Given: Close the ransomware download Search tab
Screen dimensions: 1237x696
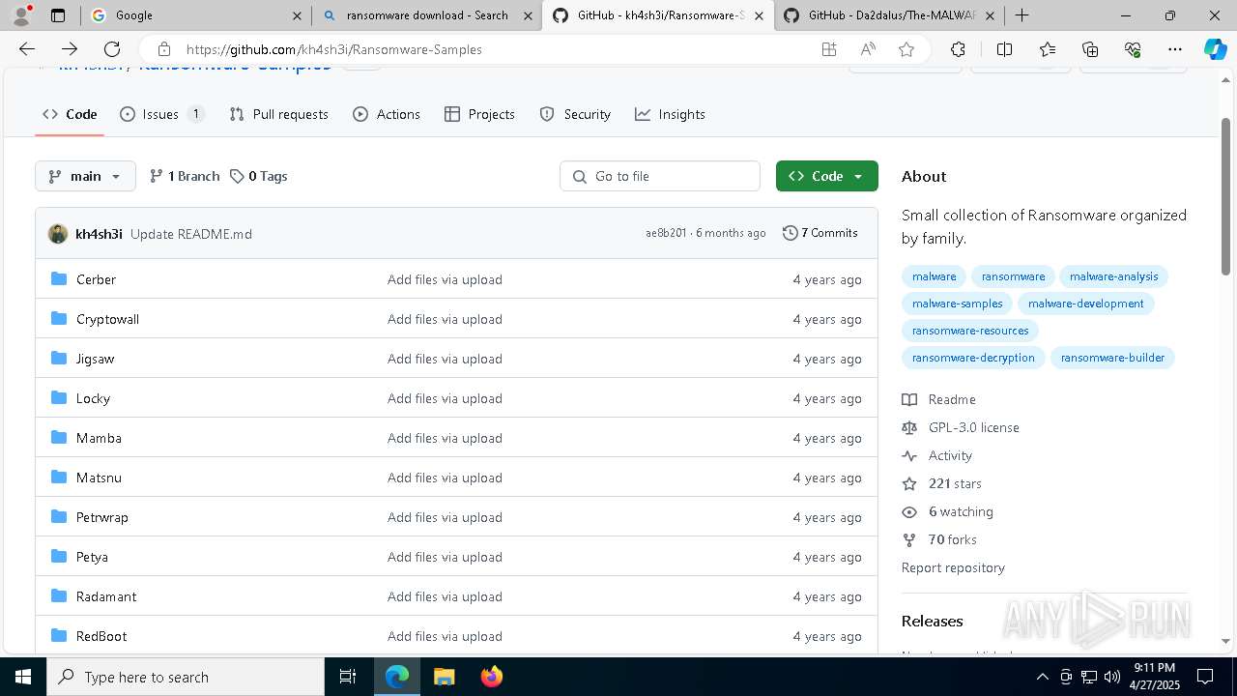Looking at the screenshot, I should point(528,15).
